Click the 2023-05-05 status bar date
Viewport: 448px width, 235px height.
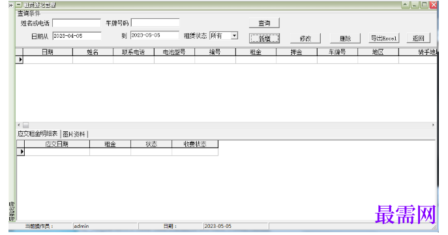click(235, 226)
